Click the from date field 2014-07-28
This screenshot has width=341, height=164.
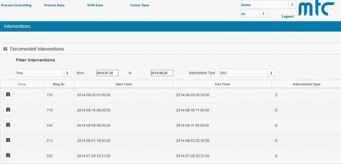click(107, 73)
